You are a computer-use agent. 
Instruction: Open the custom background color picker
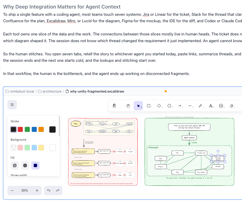(x=52, y=148)
